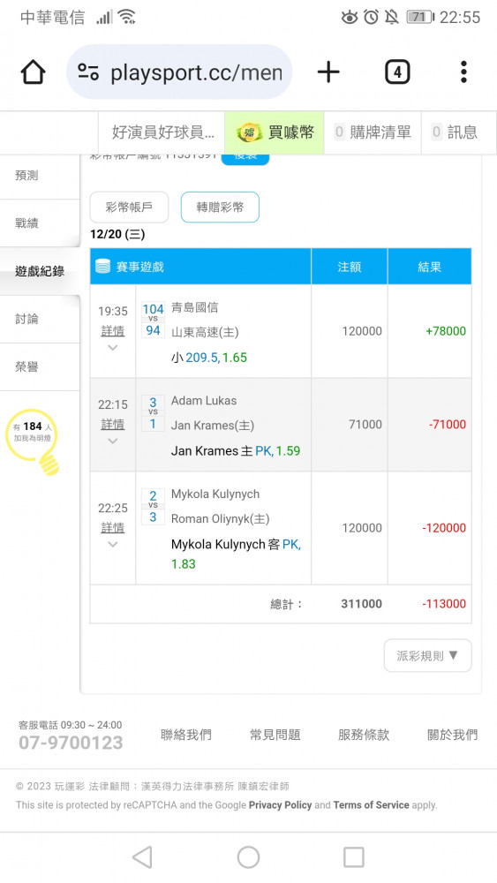Select 榮譽 in the sidebar
This screenshot has width=497, height=883.
click(x=40, y=366)
